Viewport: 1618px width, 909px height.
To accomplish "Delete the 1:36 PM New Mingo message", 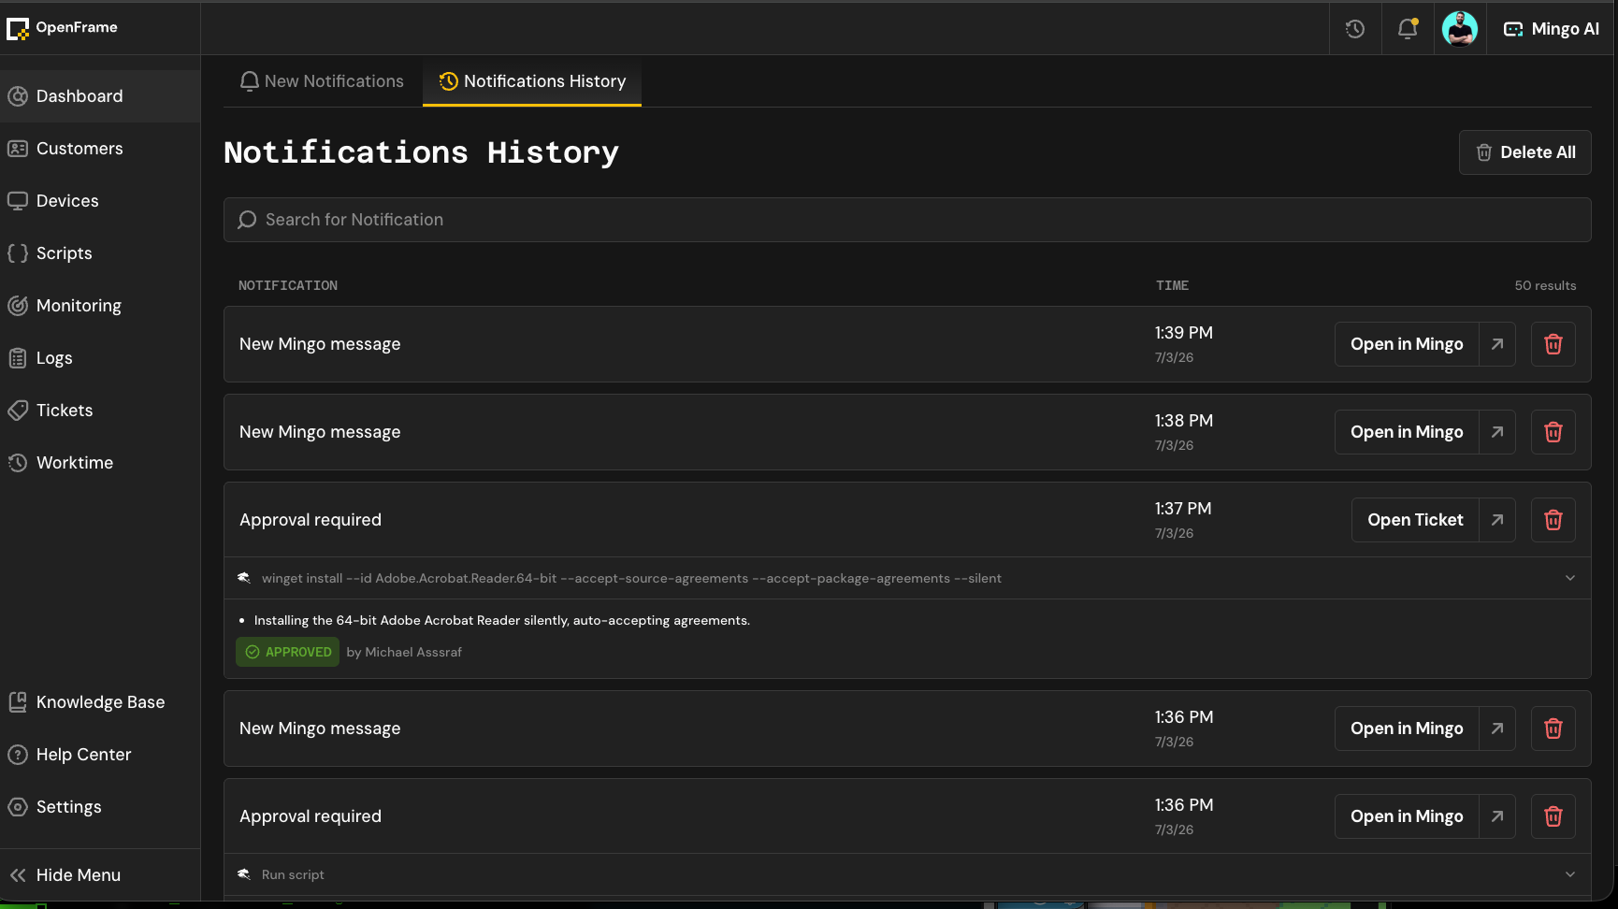I will [1553, 729].
